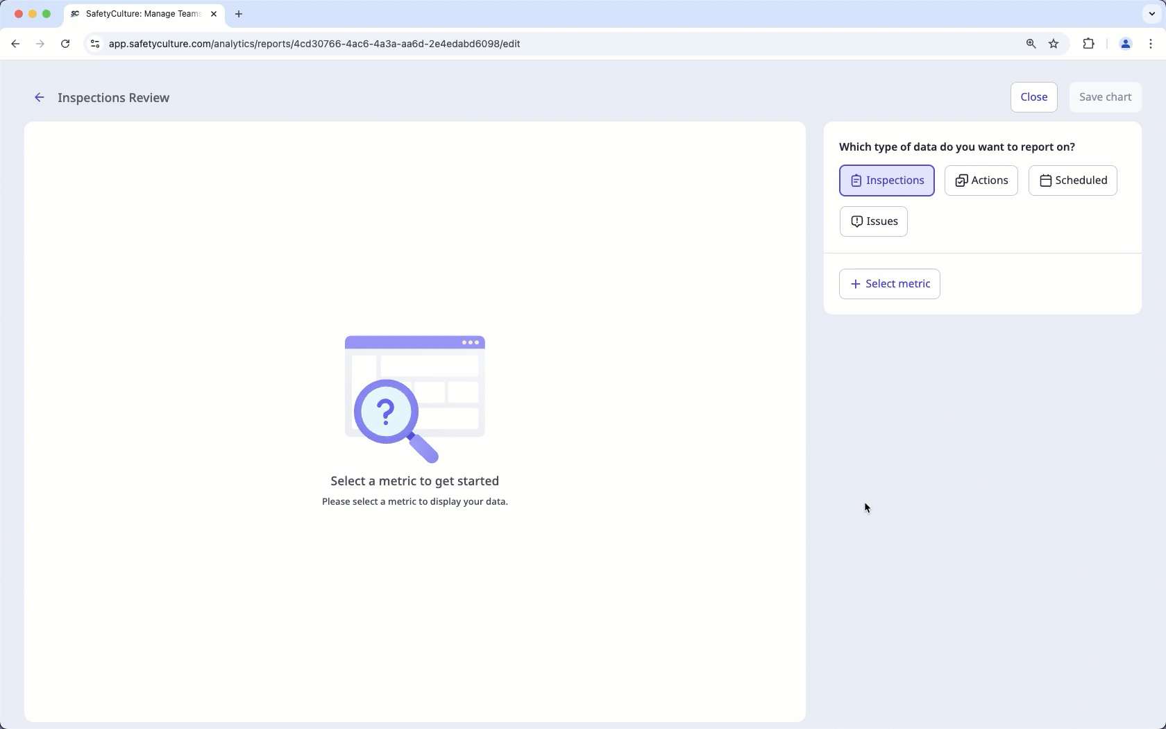Click 'Select a metric to get started' text

pyautogui.click(x=415, y=481)
